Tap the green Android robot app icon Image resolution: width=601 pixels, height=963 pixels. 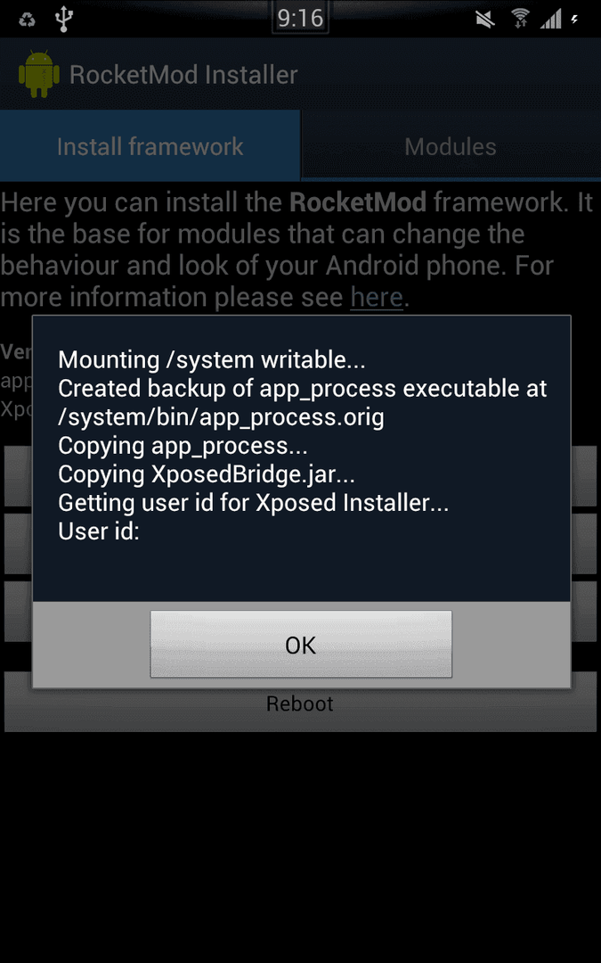click(39, 74)
